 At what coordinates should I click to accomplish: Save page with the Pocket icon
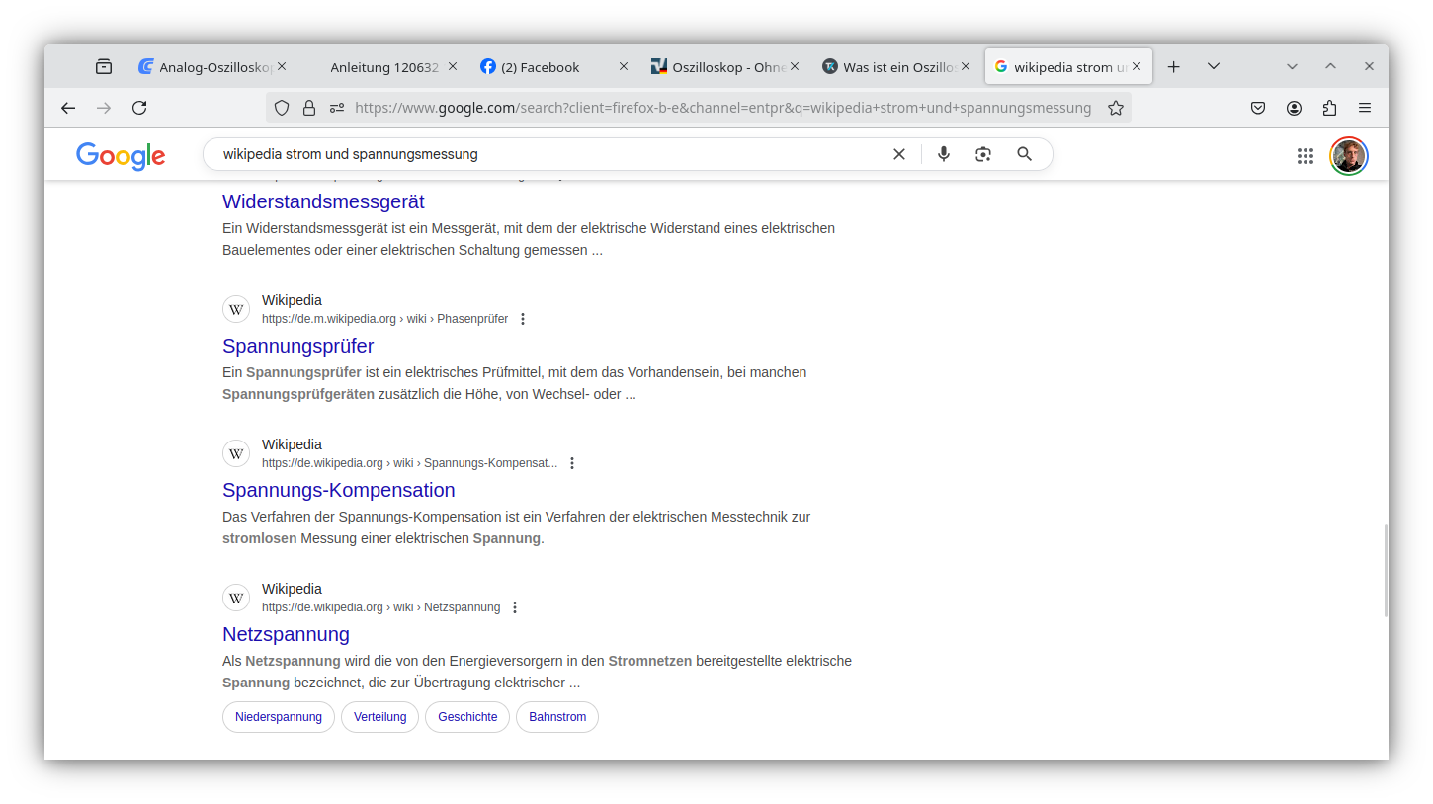pyautogui.click(x=1257, y=108)
